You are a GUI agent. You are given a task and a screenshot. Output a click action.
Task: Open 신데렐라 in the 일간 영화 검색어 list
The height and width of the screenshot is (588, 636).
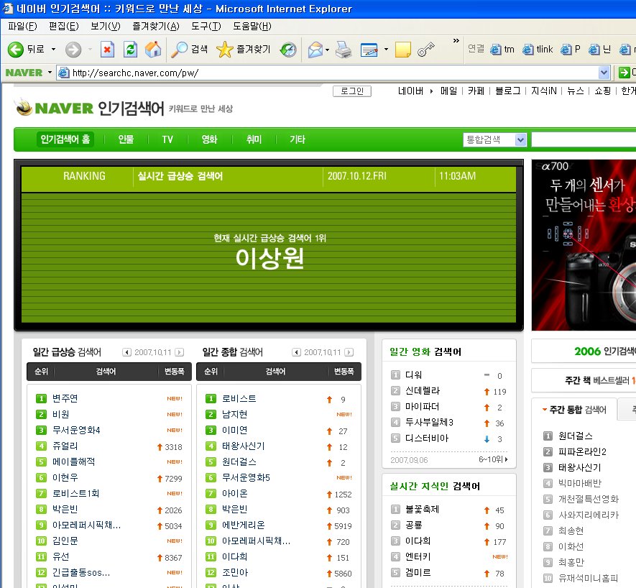(x=423, y=391)
